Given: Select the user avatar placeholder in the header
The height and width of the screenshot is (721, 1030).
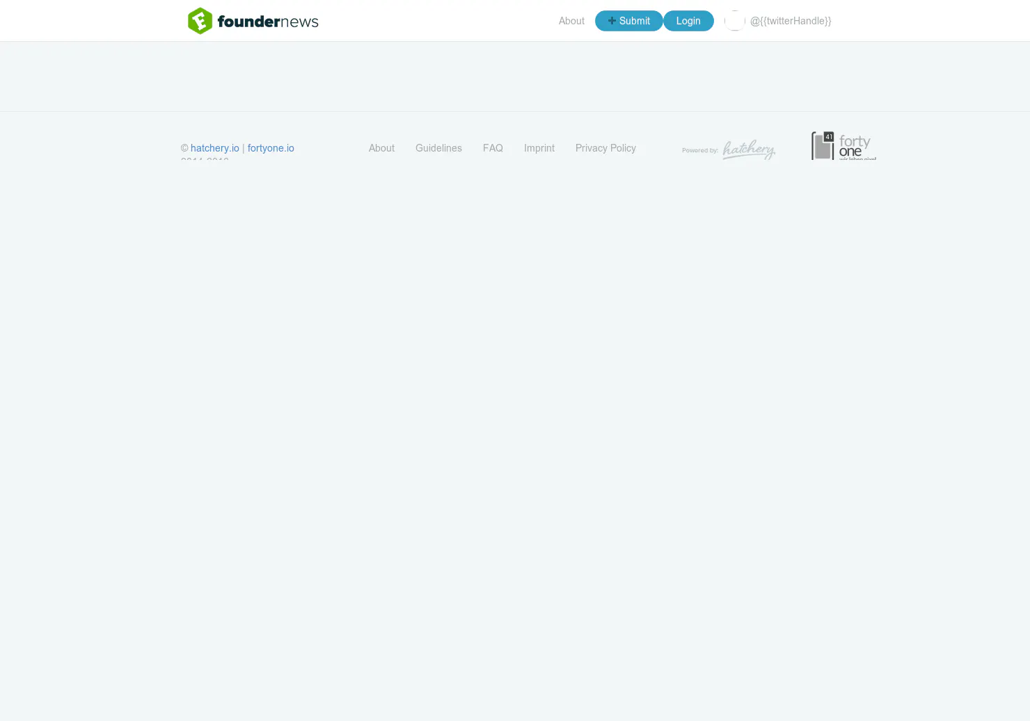Looking at the screenshot, I should (x=735, y=21).
